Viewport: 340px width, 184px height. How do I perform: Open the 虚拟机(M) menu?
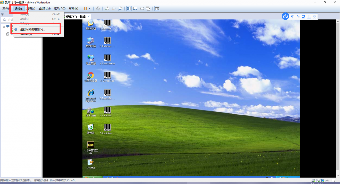click(44, 8)
